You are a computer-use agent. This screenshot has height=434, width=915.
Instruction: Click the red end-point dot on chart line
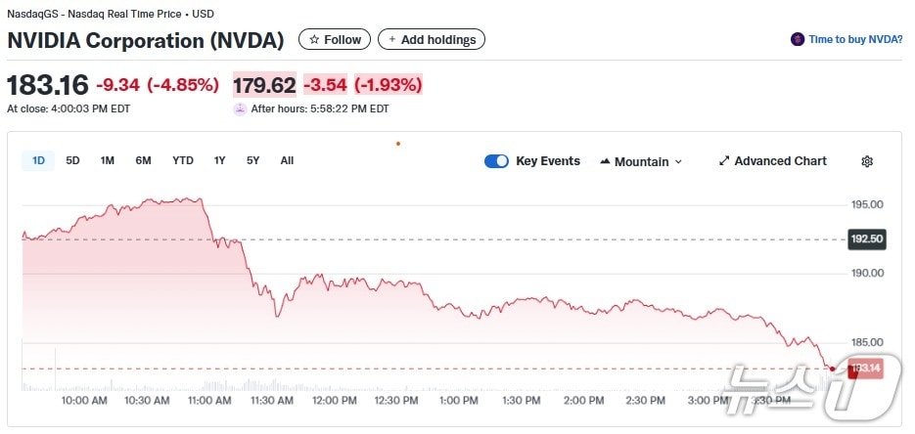tap(832, 369)
